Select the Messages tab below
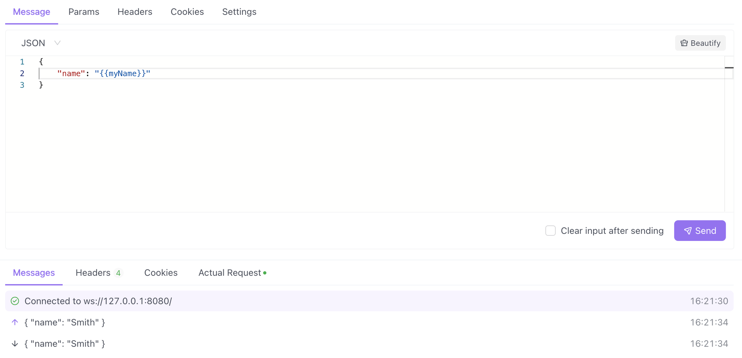This screenshot has width=742, height=358. (33, 273)
